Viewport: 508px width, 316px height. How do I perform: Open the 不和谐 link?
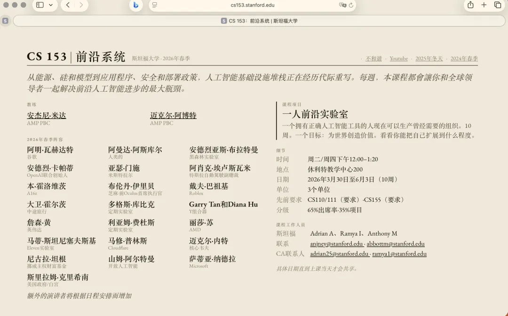pos(373,59)
